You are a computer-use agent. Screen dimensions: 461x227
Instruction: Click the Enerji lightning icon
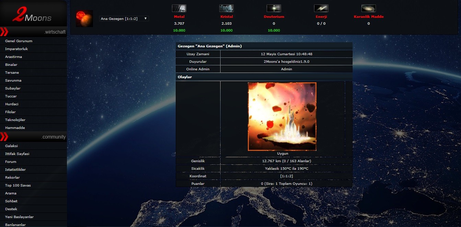pyautogui.click(x=321, y=8)
